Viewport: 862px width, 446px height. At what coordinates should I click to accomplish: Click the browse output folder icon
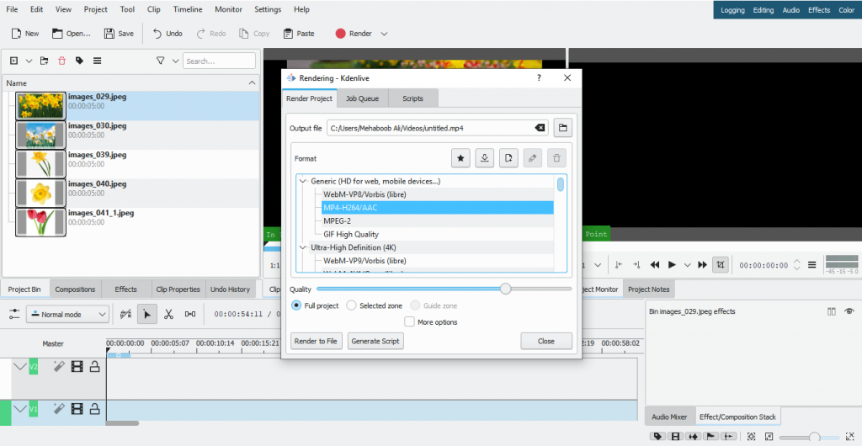[x=563, y=128]
